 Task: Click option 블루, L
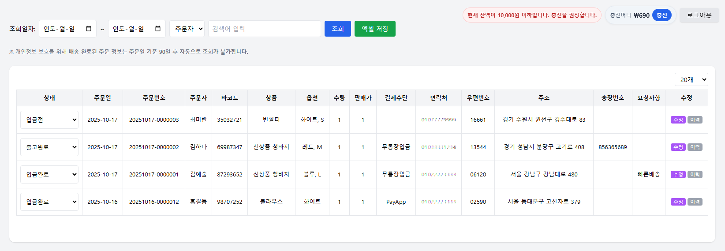click(312, 174)
